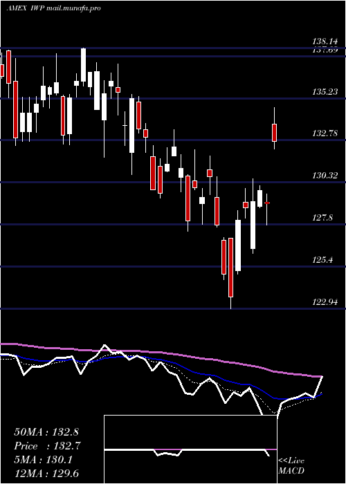Viewport: 346px width, 484px height.
Task: Click the 138.14 price level label
Action: (x=325, y=41)
